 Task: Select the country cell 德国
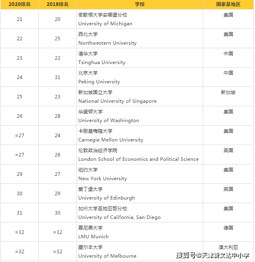(x=228, y=228)
